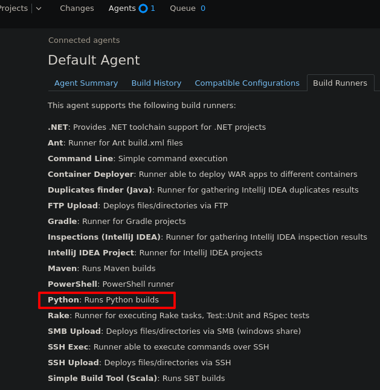This screenshot has height=390, width=380.
Task: Expand the Projects dropdown chevron
Action: click(x=39, y=8)
